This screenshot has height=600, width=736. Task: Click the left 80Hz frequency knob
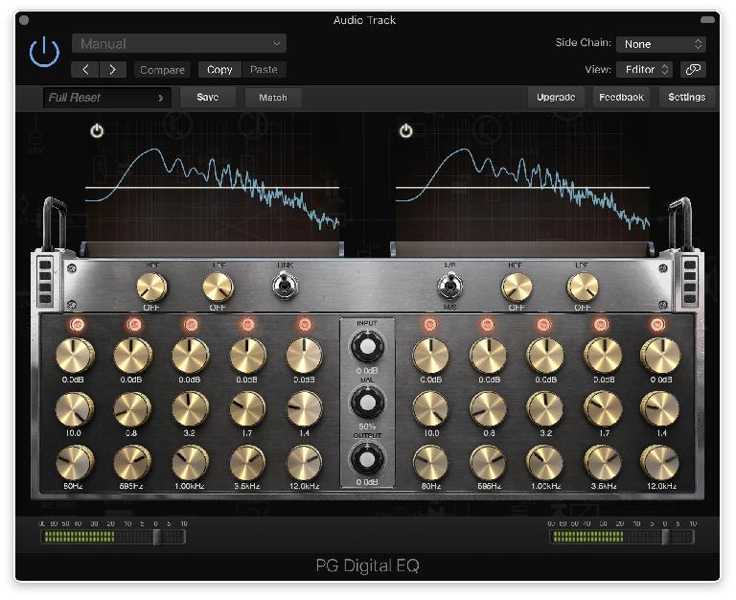(74, 463)
